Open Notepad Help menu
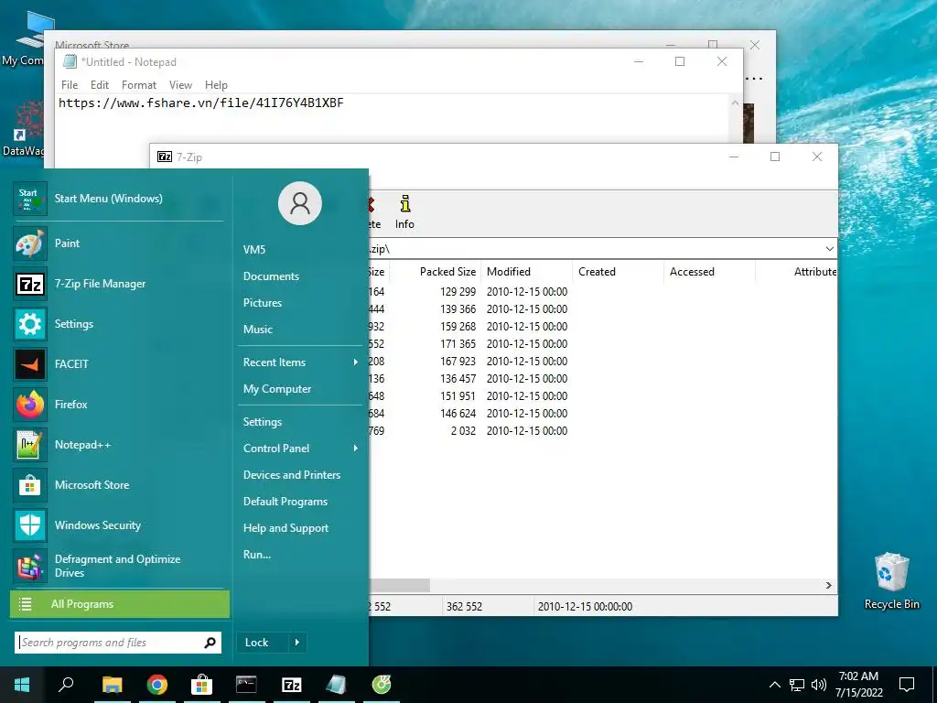 coord(216,85)
